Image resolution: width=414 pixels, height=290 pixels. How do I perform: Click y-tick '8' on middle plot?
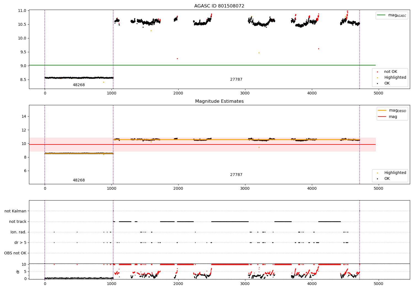pos(25,157)
